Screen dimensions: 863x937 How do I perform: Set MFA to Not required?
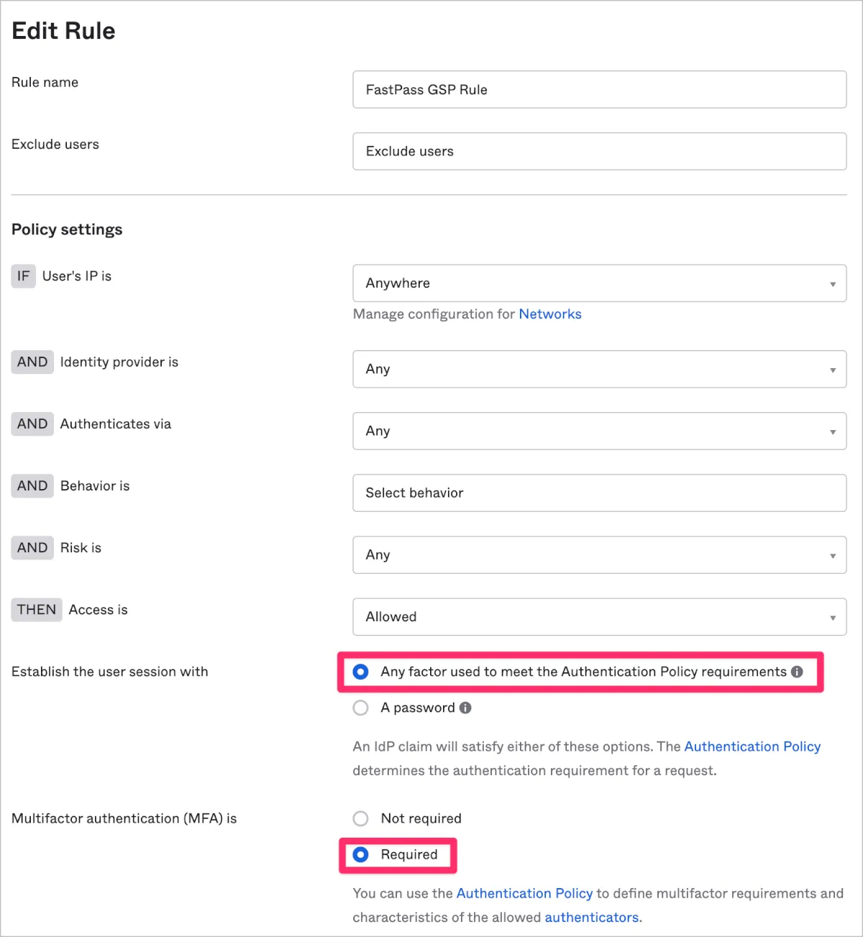(361, 818)
